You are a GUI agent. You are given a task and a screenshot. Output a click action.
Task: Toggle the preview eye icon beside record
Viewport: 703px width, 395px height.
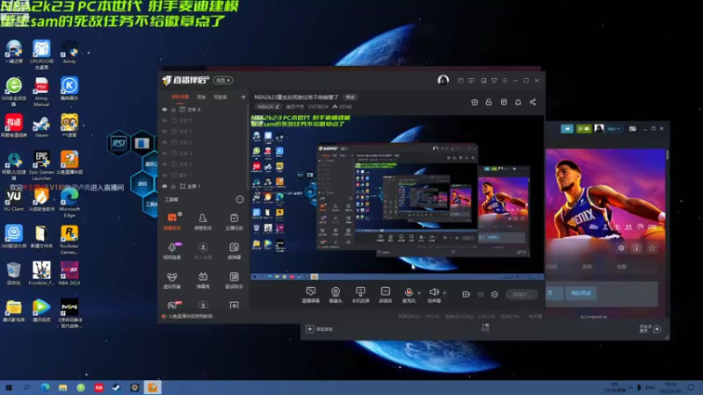click(481, 294)
